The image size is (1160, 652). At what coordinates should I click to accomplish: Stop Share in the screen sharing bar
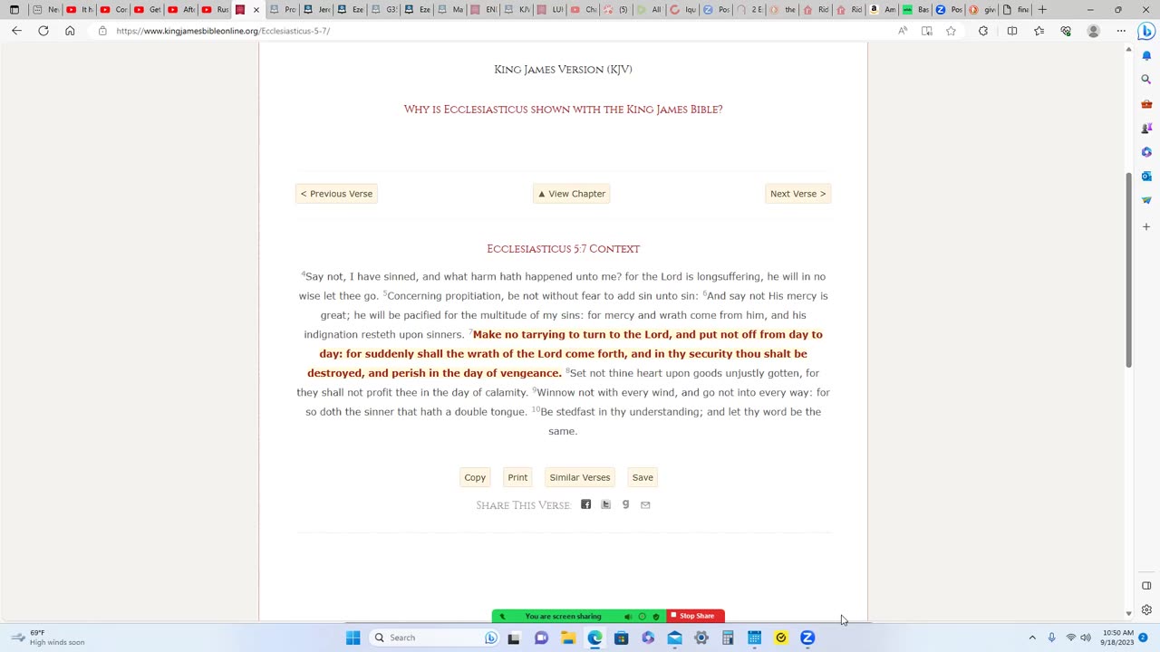pos(695,617)
